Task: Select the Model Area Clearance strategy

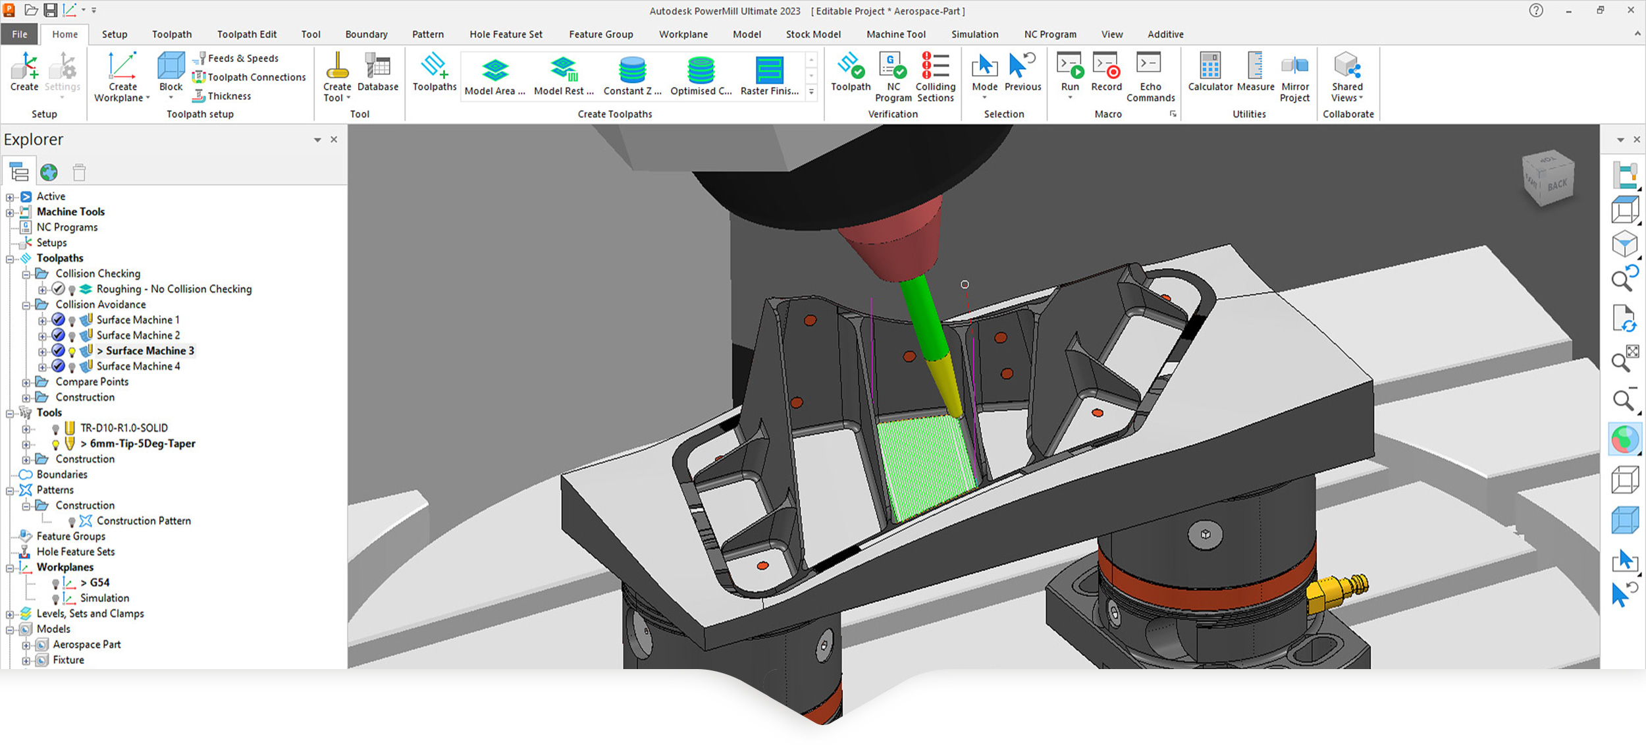Action: [495, 76]
